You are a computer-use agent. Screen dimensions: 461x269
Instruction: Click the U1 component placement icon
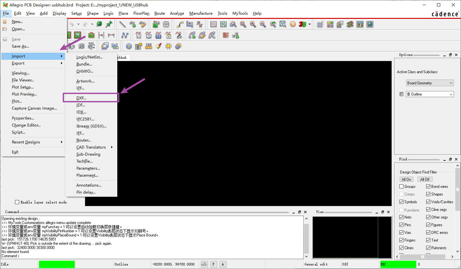[166, 24]
